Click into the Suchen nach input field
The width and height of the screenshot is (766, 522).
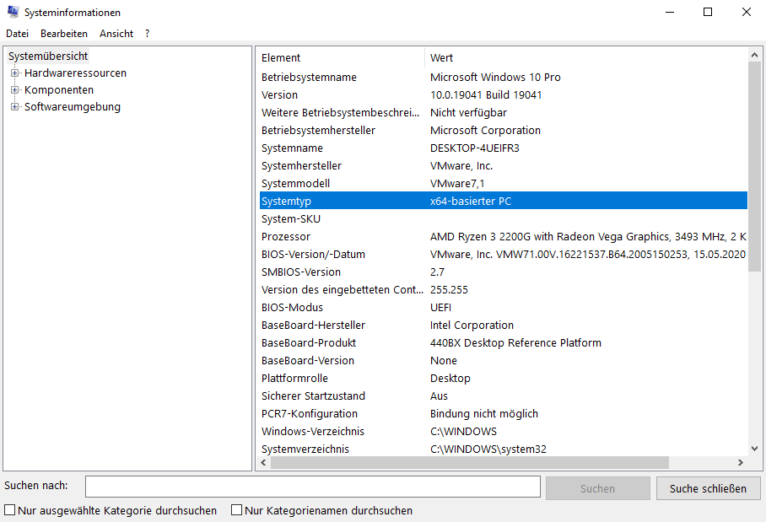click(x=312, y=487)
